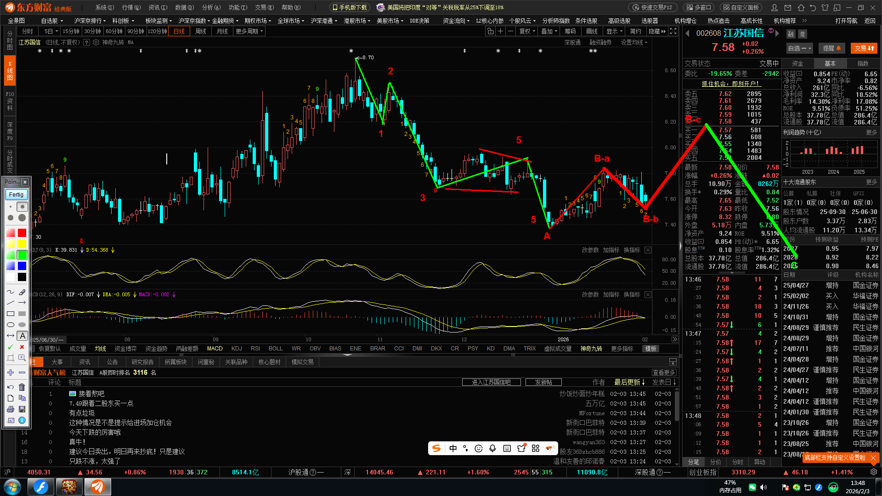Select the BOLL indicator tab

276,349
